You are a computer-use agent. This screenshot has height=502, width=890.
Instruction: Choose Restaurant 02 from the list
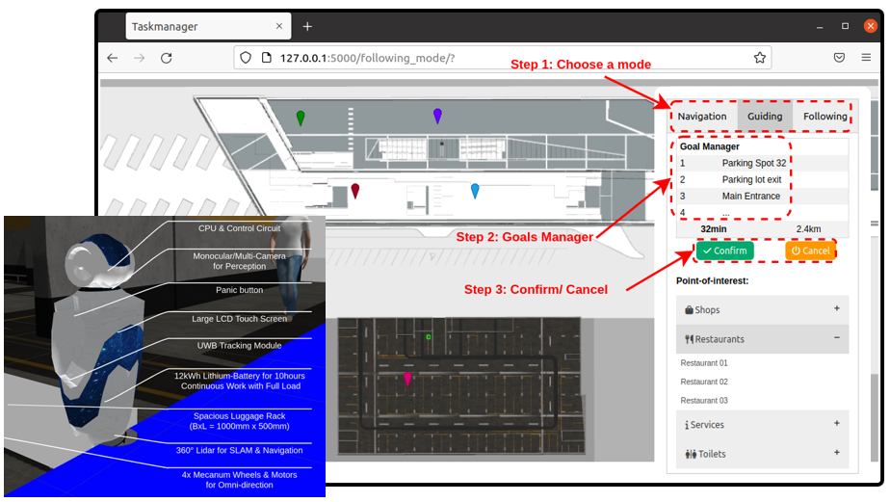click(704, 382)
